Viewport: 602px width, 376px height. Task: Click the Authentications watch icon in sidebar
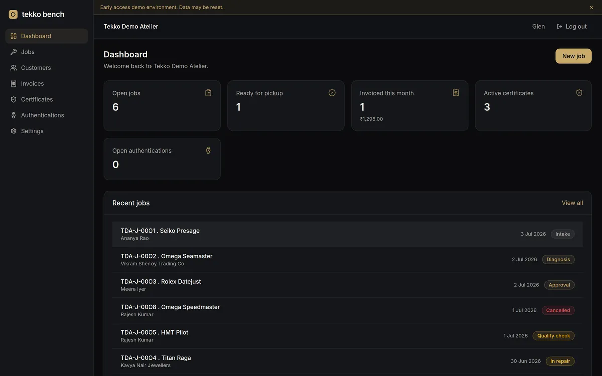point(14,115)
